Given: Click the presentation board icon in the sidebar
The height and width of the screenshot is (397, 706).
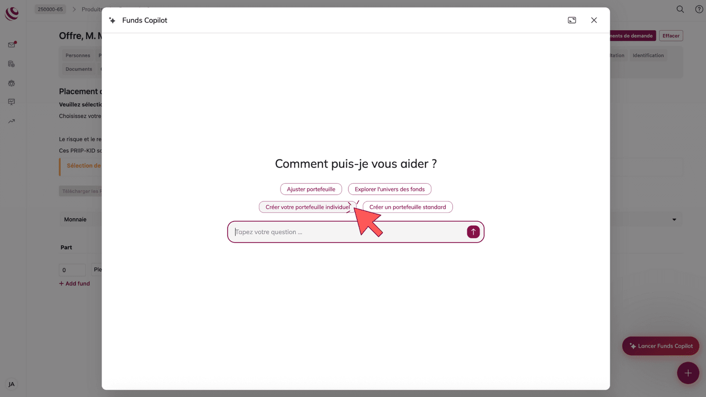Looking at the screenshot, I should (x=11, y=102).
